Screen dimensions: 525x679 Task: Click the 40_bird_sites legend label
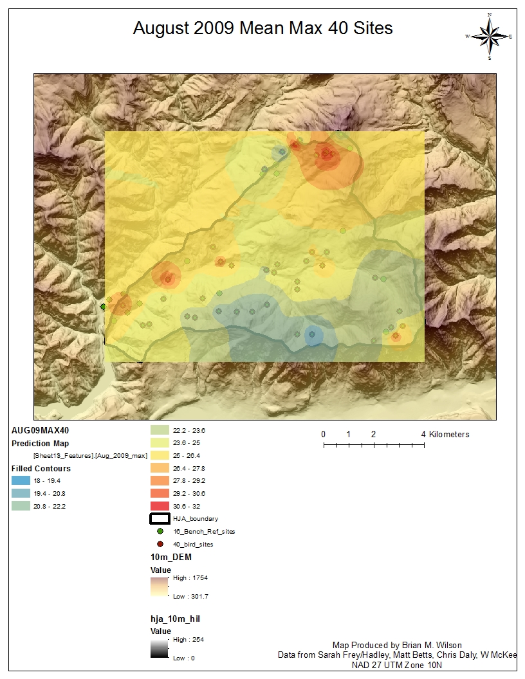click(193, 545)
